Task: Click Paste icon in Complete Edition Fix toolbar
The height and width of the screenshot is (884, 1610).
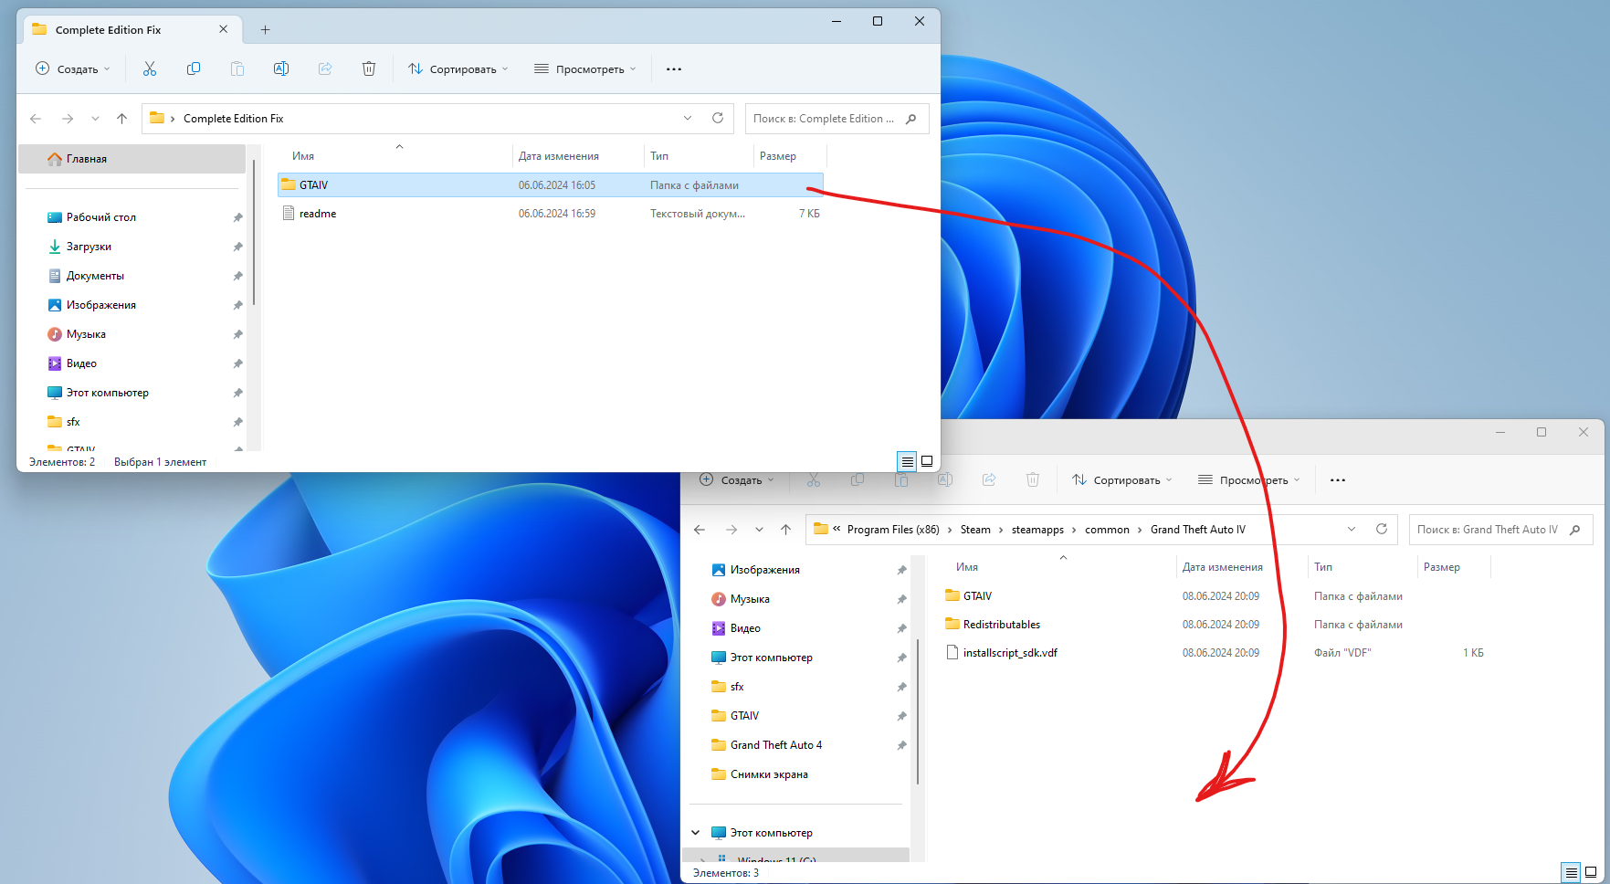Action: click(x=237, y=68)
